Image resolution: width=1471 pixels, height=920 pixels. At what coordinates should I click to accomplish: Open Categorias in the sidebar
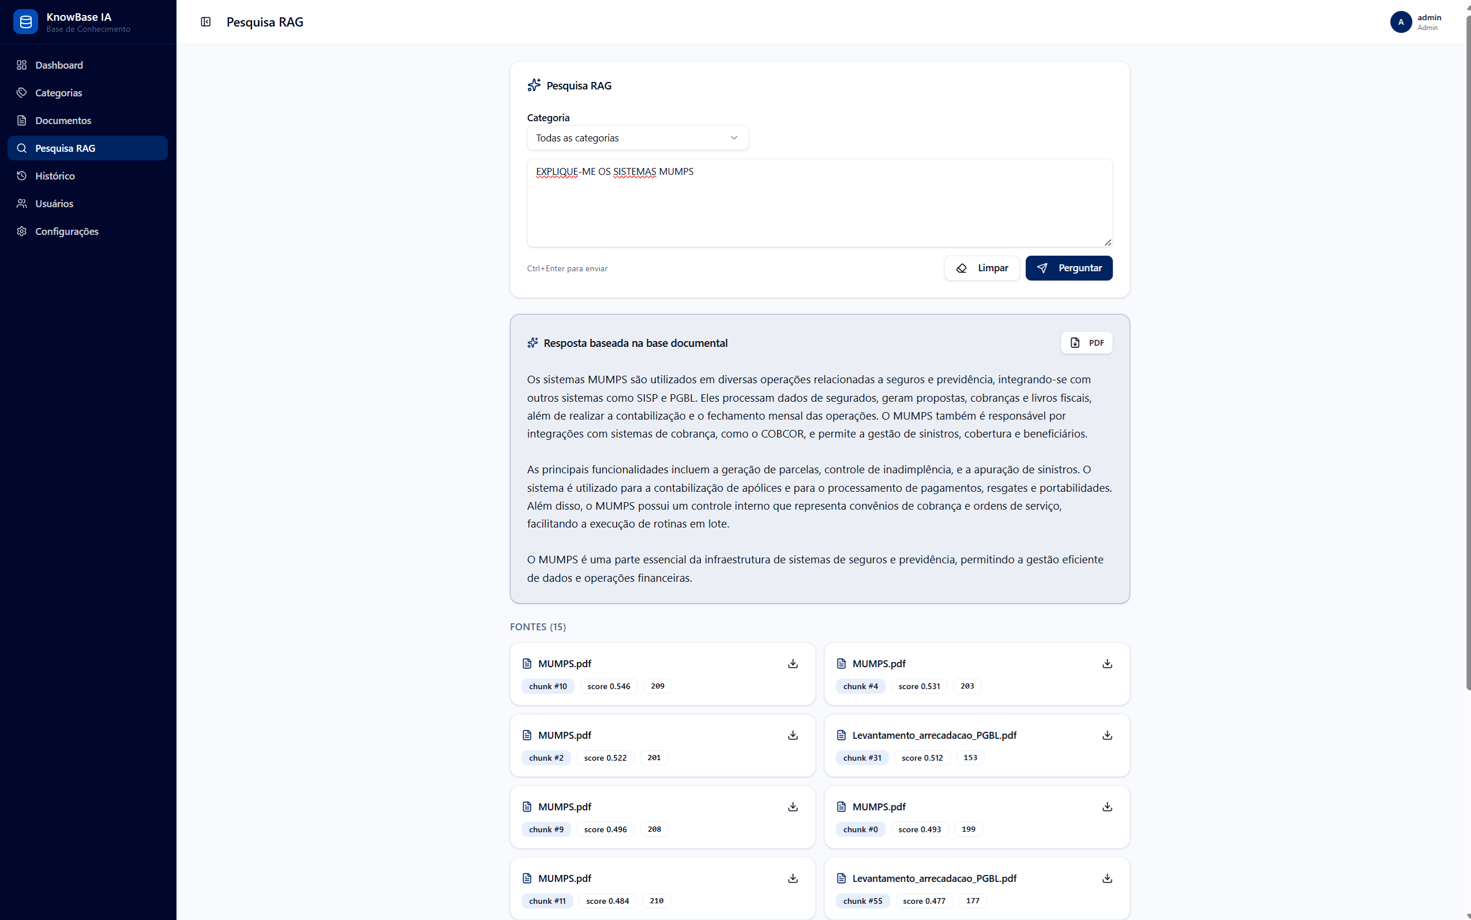[88, 92]
